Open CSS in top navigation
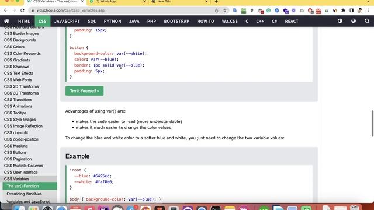 [43, 21]
